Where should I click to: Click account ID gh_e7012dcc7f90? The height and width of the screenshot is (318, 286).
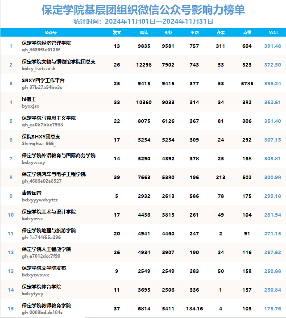(41, 256)
